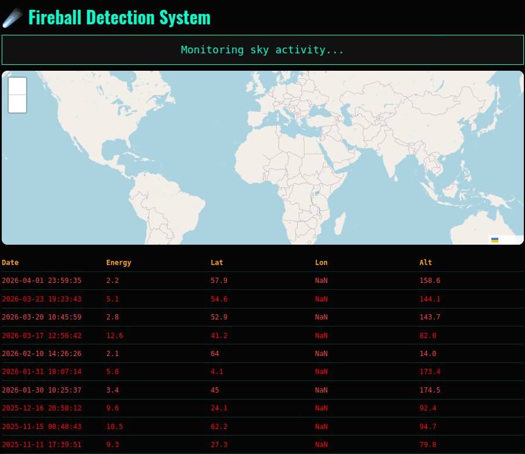Click the Monitoring sky activity status bar

[262, 50]
